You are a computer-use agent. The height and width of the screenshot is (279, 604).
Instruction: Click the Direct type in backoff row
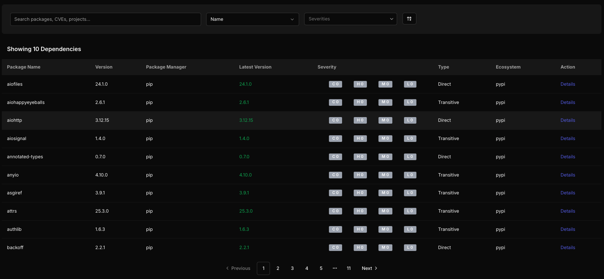click(x=444, y=248)
